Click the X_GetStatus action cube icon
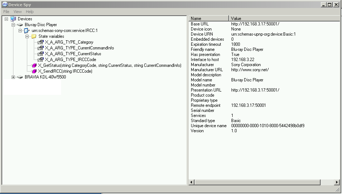This screenshot has width=342, height=194. click(x=34, y=65)
